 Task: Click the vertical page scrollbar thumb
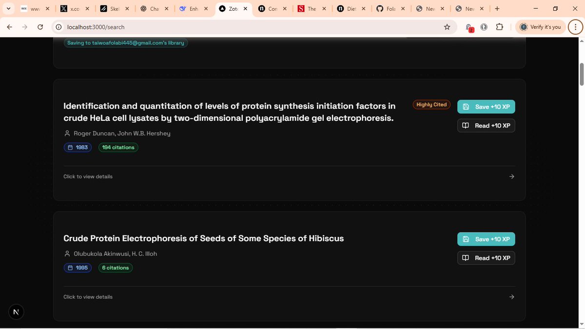coord(581,74)
